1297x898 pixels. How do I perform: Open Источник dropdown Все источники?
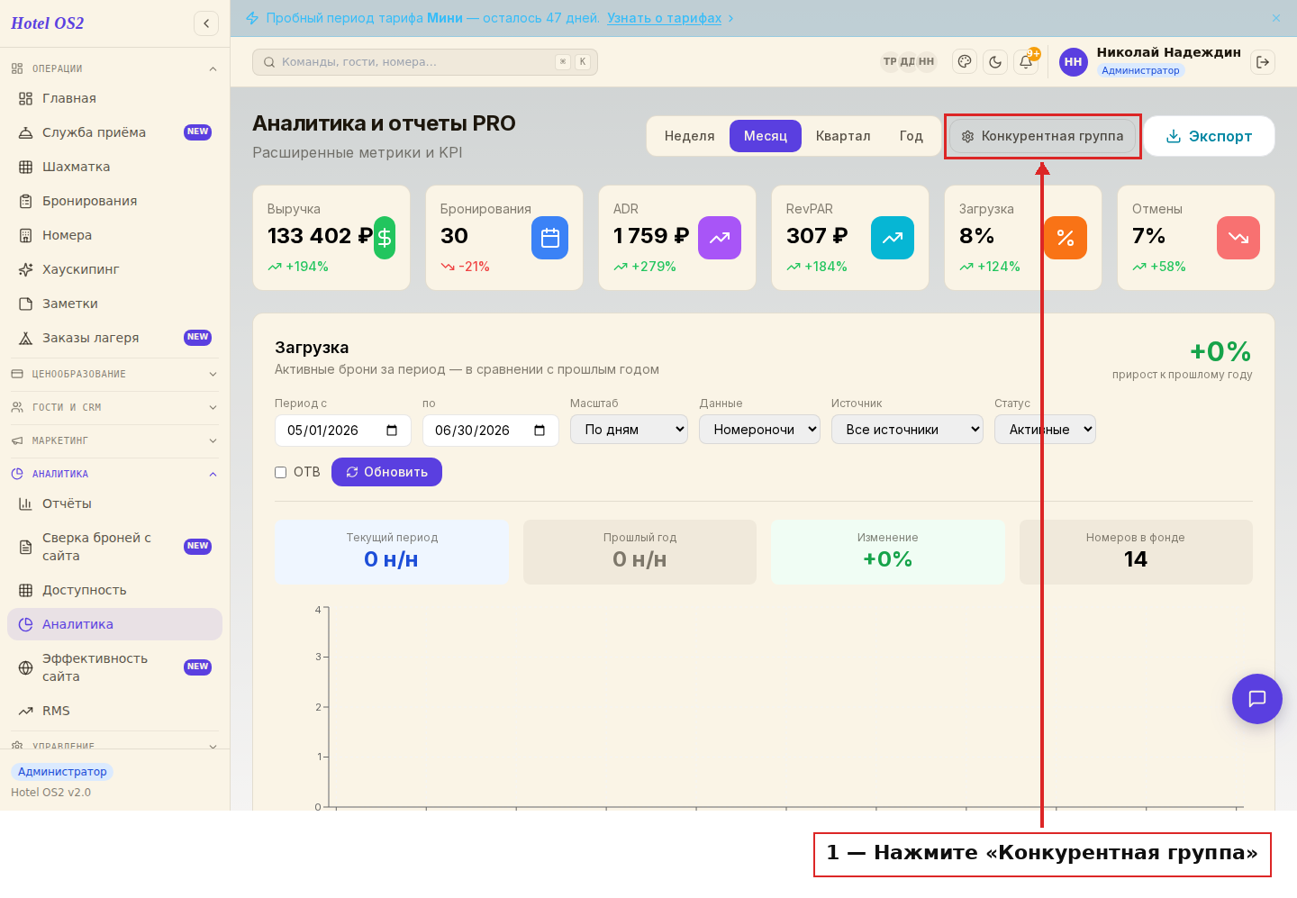907,430
